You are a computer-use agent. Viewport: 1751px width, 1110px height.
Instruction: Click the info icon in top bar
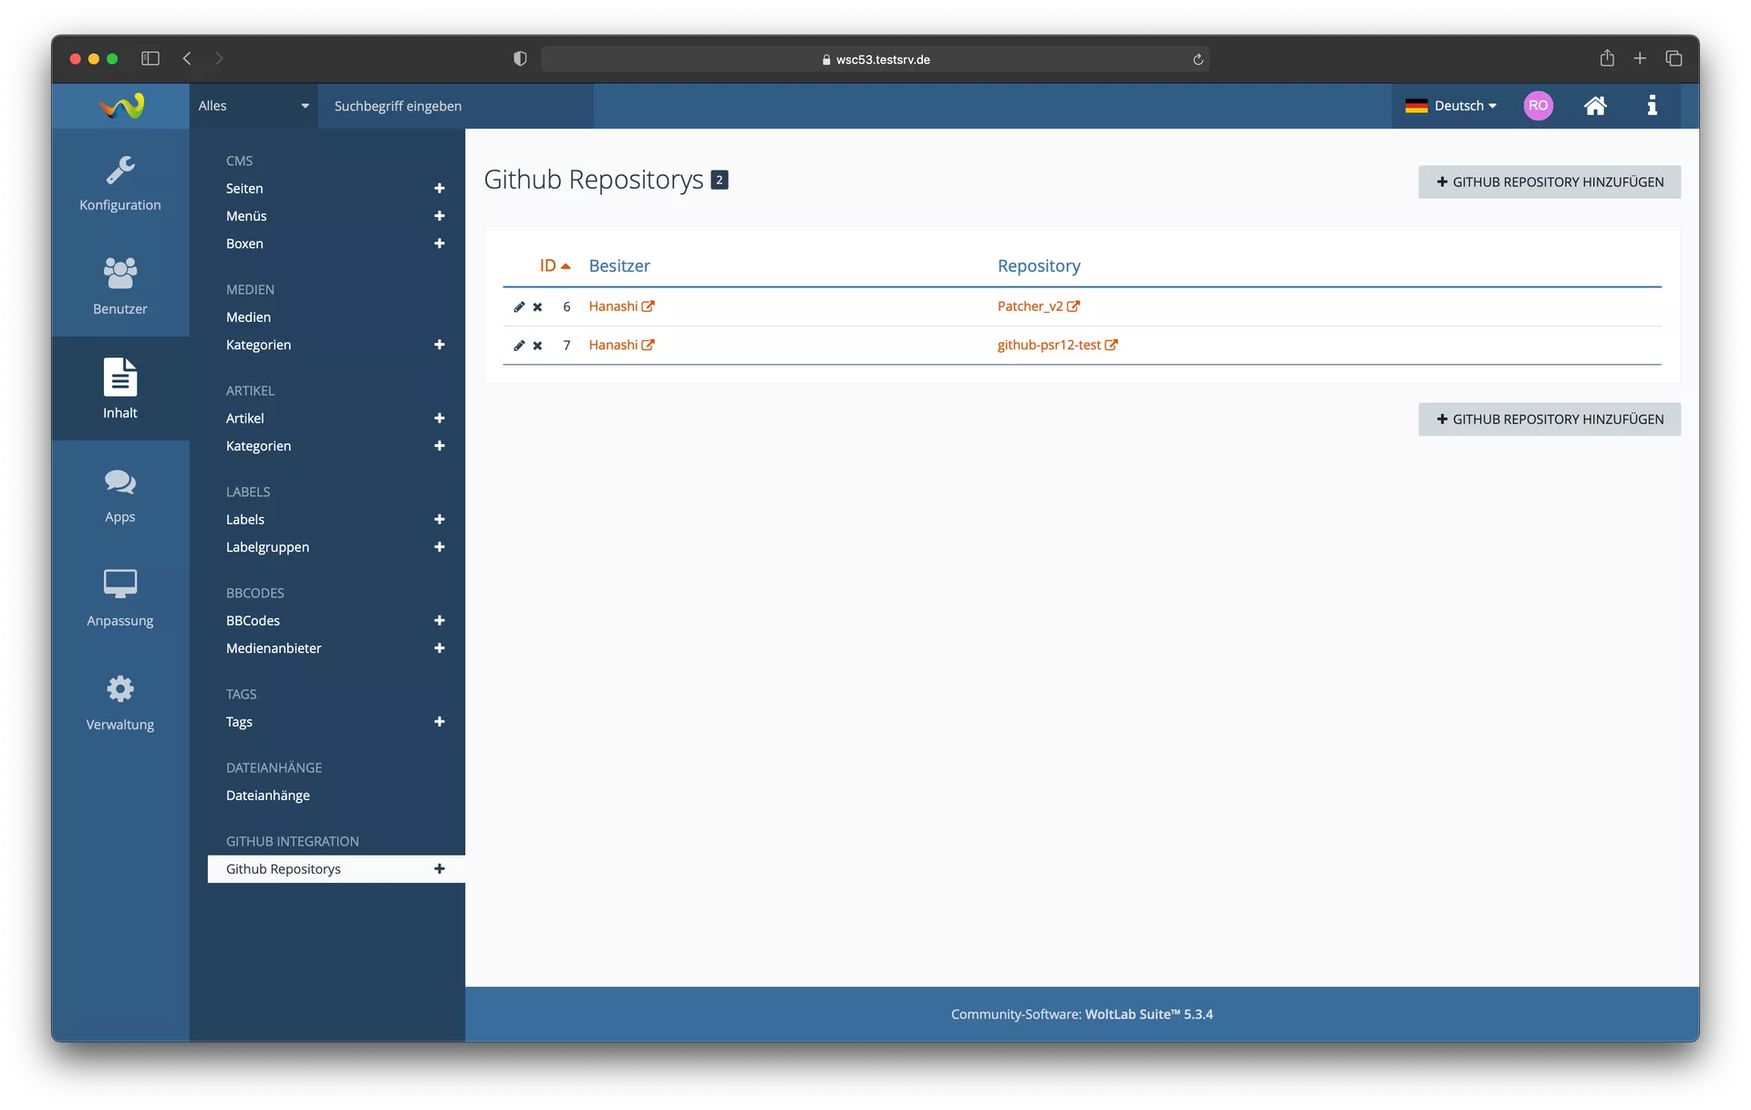(x=1652, y=106)
